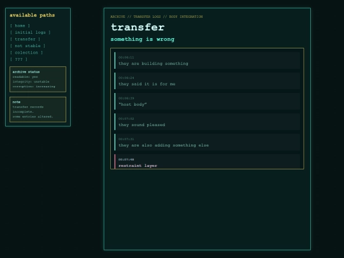Click the 'something is wrong' subtitle
The height and width of the screenshot is (258, 344).
coord(143,39)
